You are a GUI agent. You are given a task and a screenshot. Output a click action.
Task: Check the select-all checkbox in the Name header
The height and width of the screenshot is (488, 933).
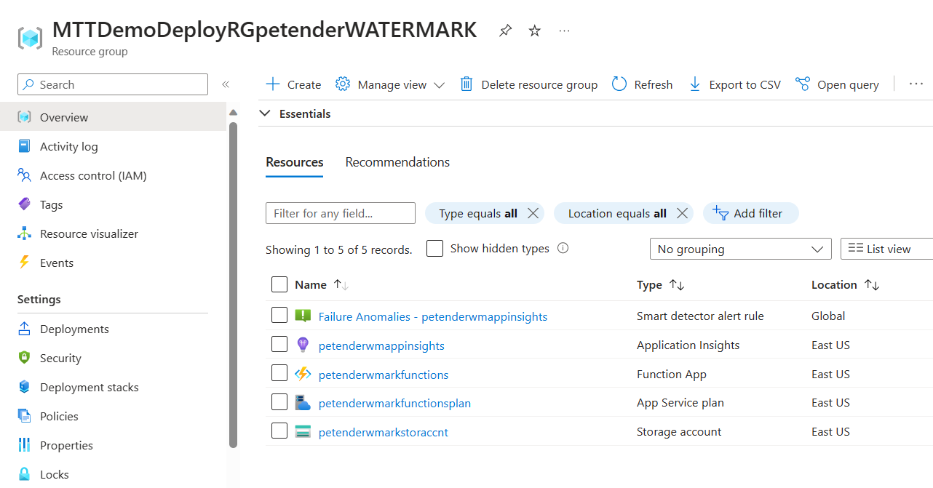(279, 284)
